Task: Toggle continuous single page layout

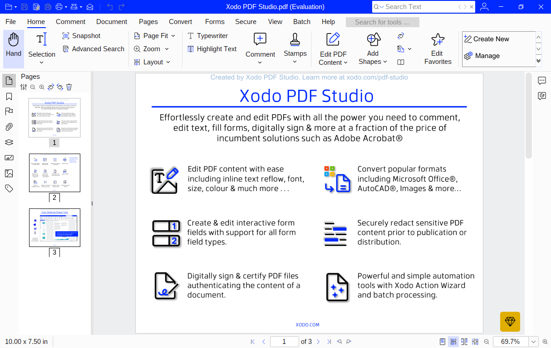Action: click(453, 342)
